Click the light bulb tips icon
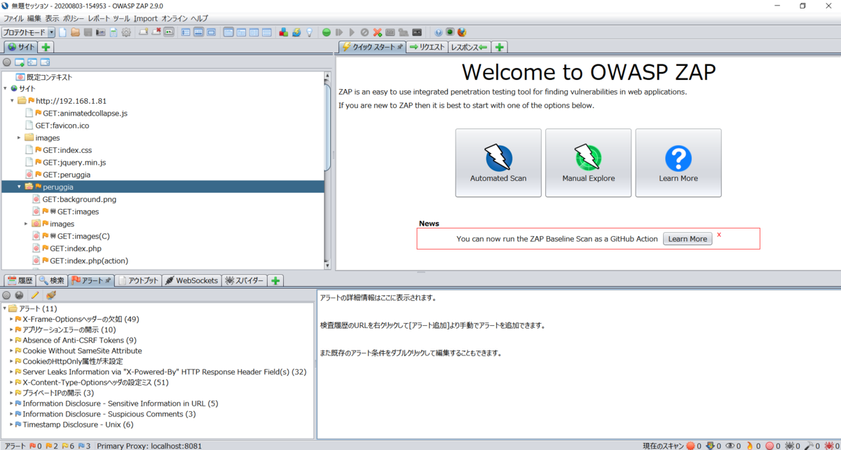The height and width of the screenshot is (450, 841). 310,32
